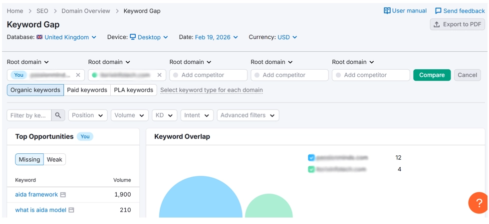Screen dimensions: 489x224
Task: Click the Cancel button
Action: [x=468, y=75]
